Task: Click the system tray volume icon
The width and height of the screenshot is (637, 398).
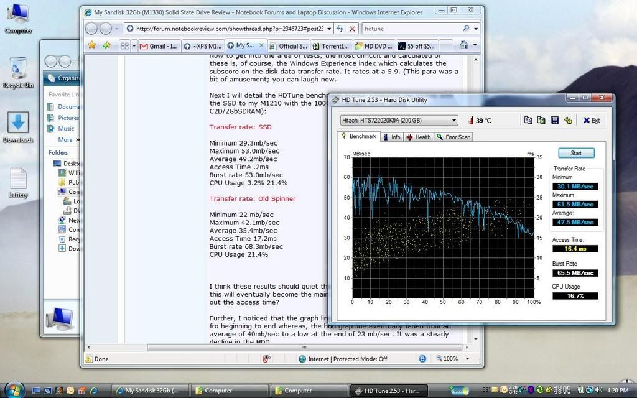Action: click(x=600, y=391)
